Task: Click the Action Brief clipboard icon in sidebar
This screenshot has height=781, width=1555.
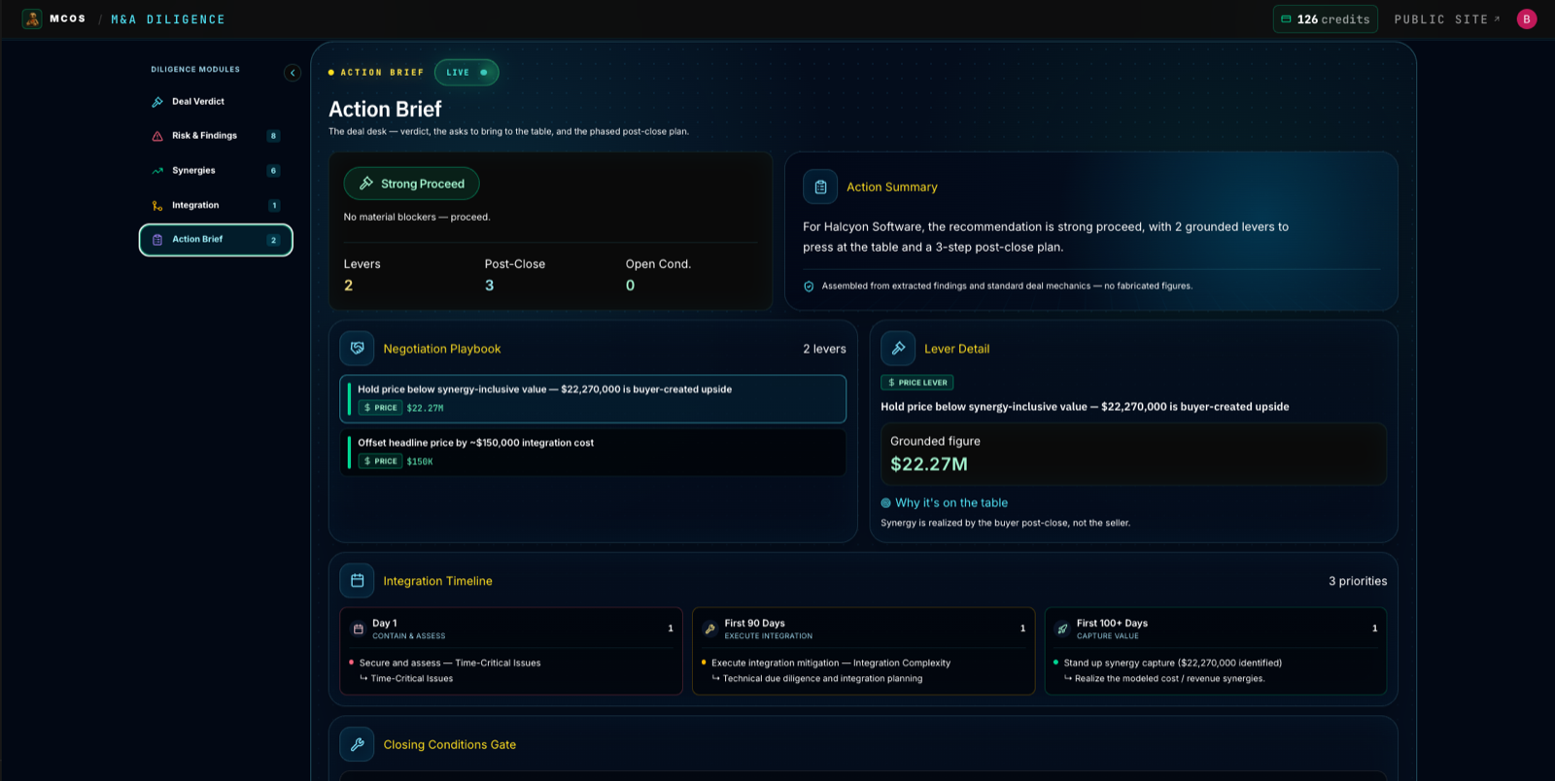Action: [157, 240]
